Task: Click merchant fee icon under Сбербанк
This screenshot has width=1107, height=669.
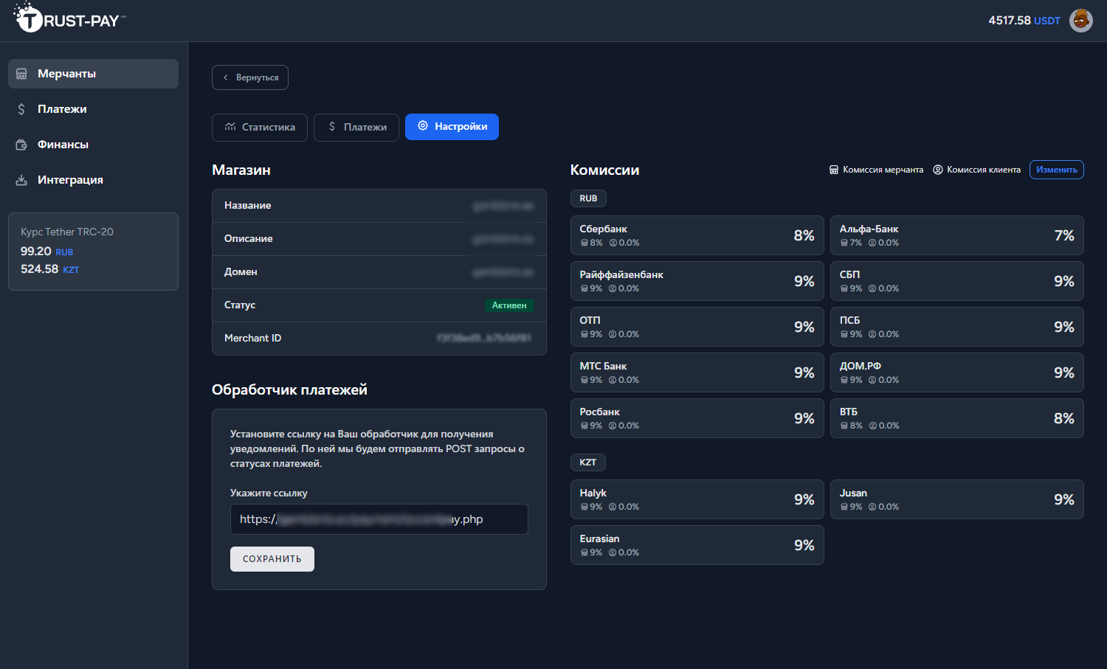Action: [x=584, y=243]
